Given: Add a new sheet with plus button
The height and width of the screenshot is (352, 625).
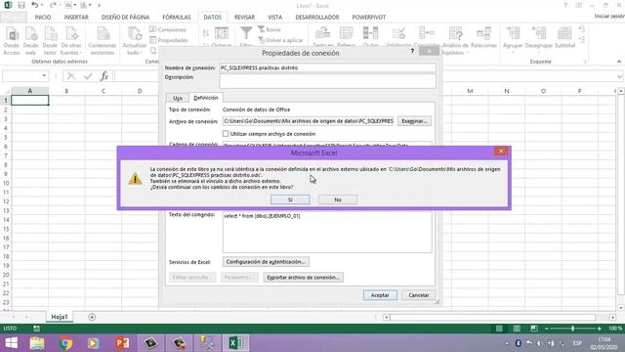Looking at the screenshot, I should point(92,317).
